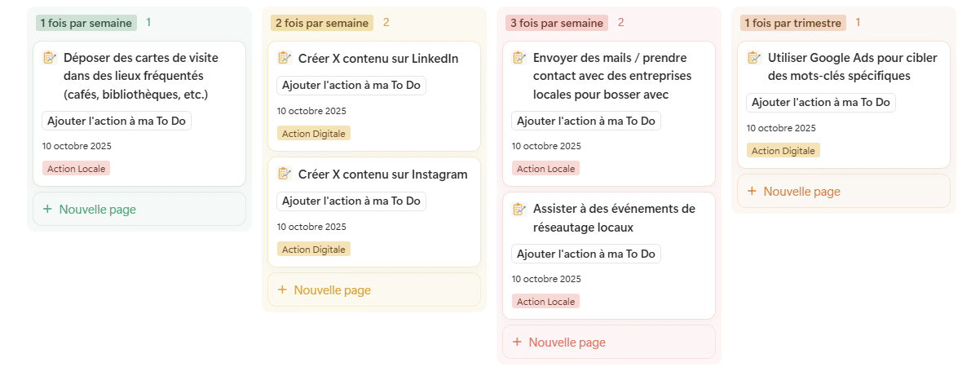Viewport: 971px width, 389px height.
Task: Add a new page under '2 fois par semaine'
Action: click(x=332, y=290)
